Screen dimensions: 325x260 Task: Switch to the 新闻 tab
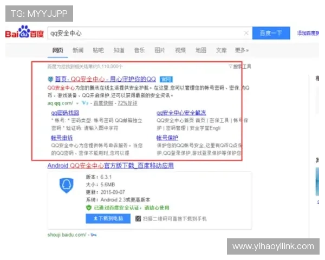(x=78, y=50)
